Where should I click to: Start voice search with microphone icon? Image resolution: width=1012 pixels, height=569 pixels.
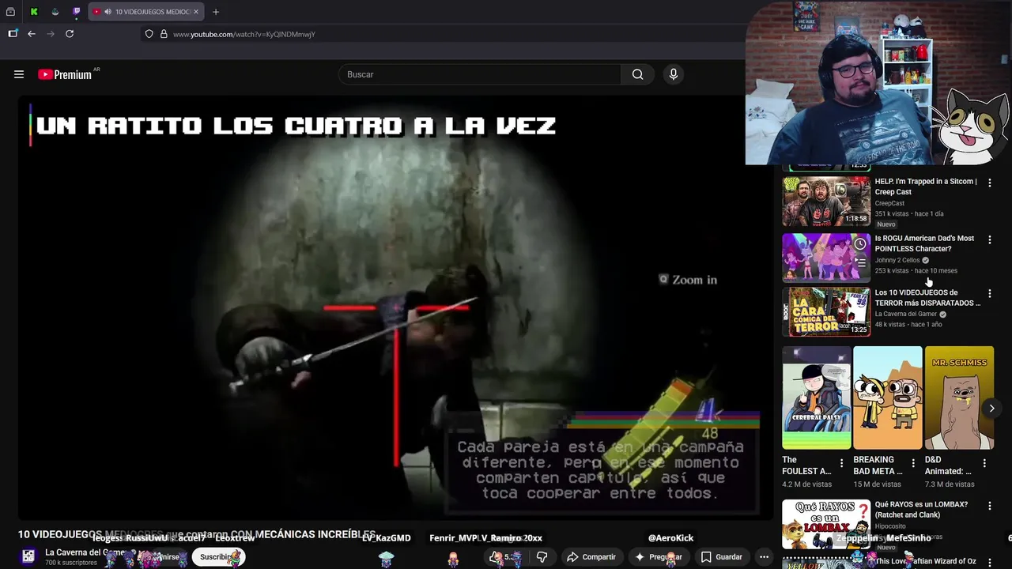pyautogui.click(x=674, y=74)
